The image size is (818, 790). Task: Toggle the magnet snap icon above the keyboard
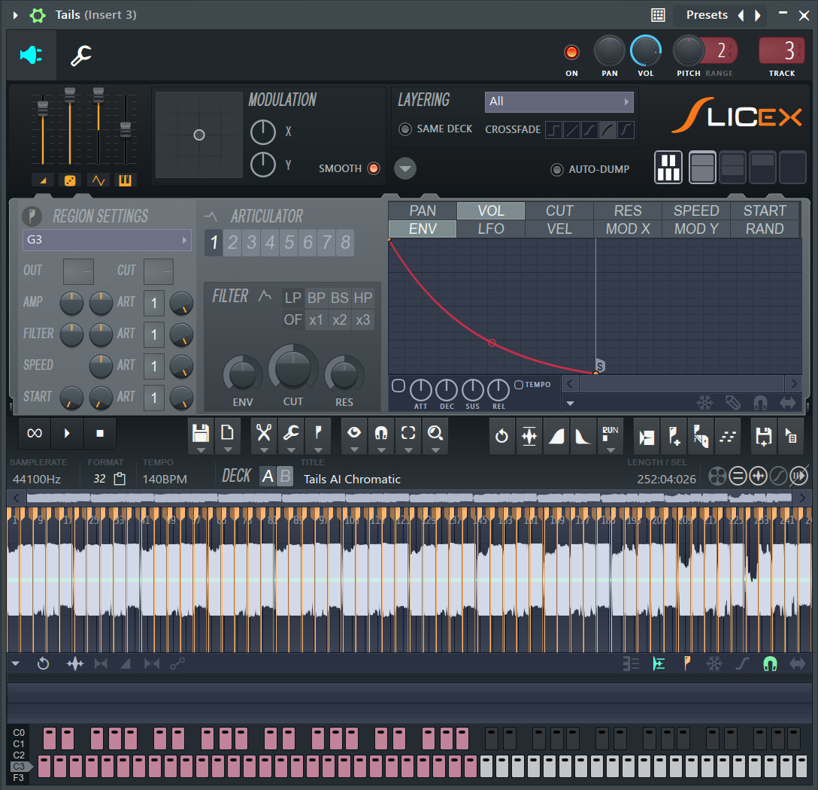pos(771,664)
